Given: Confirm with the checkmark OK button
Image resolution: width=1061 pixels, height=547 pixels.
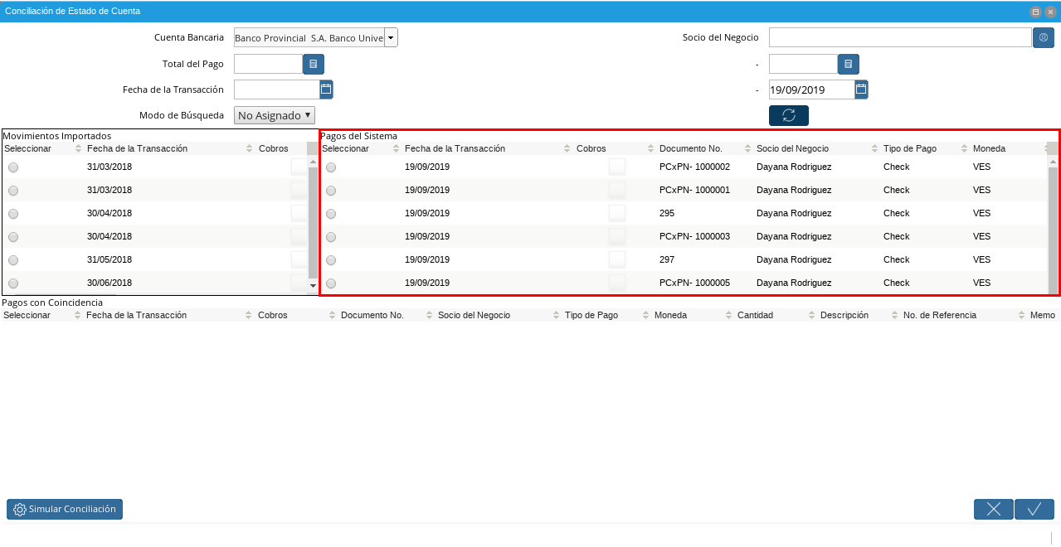Looking at the screenshot, I should (x=1034, y=509).
